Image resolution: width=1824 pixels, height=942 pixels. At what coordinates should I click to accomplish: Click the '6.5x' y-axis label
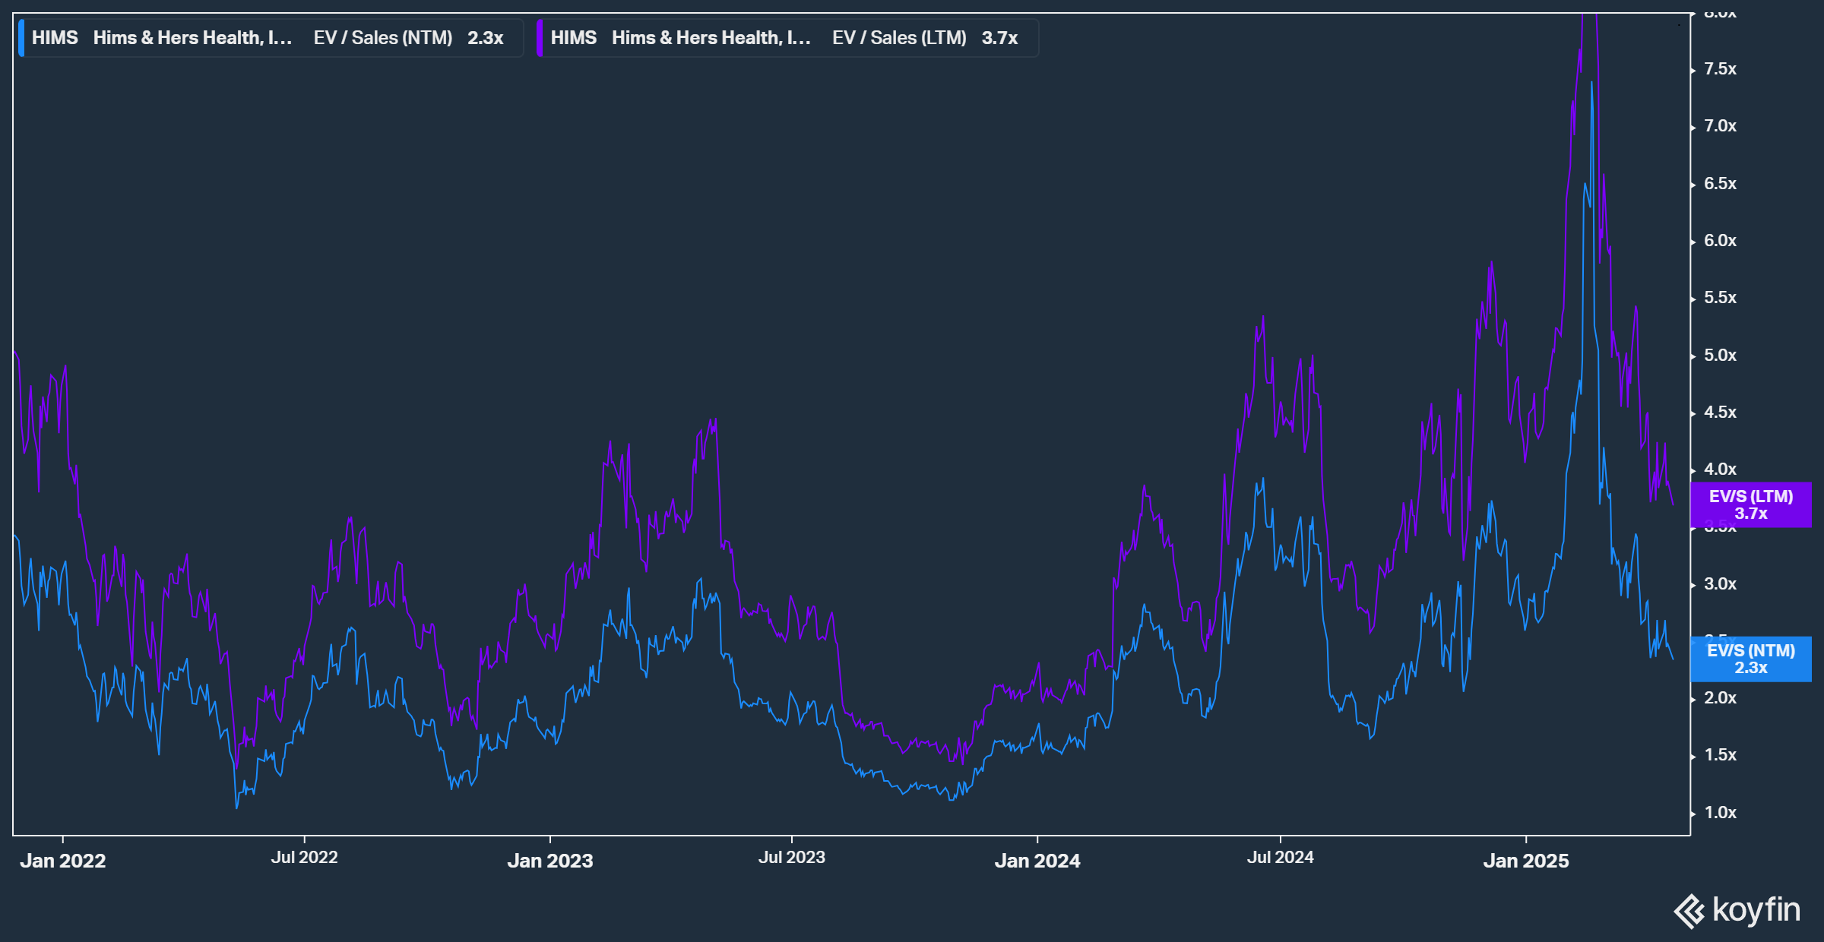point(1721,184)
